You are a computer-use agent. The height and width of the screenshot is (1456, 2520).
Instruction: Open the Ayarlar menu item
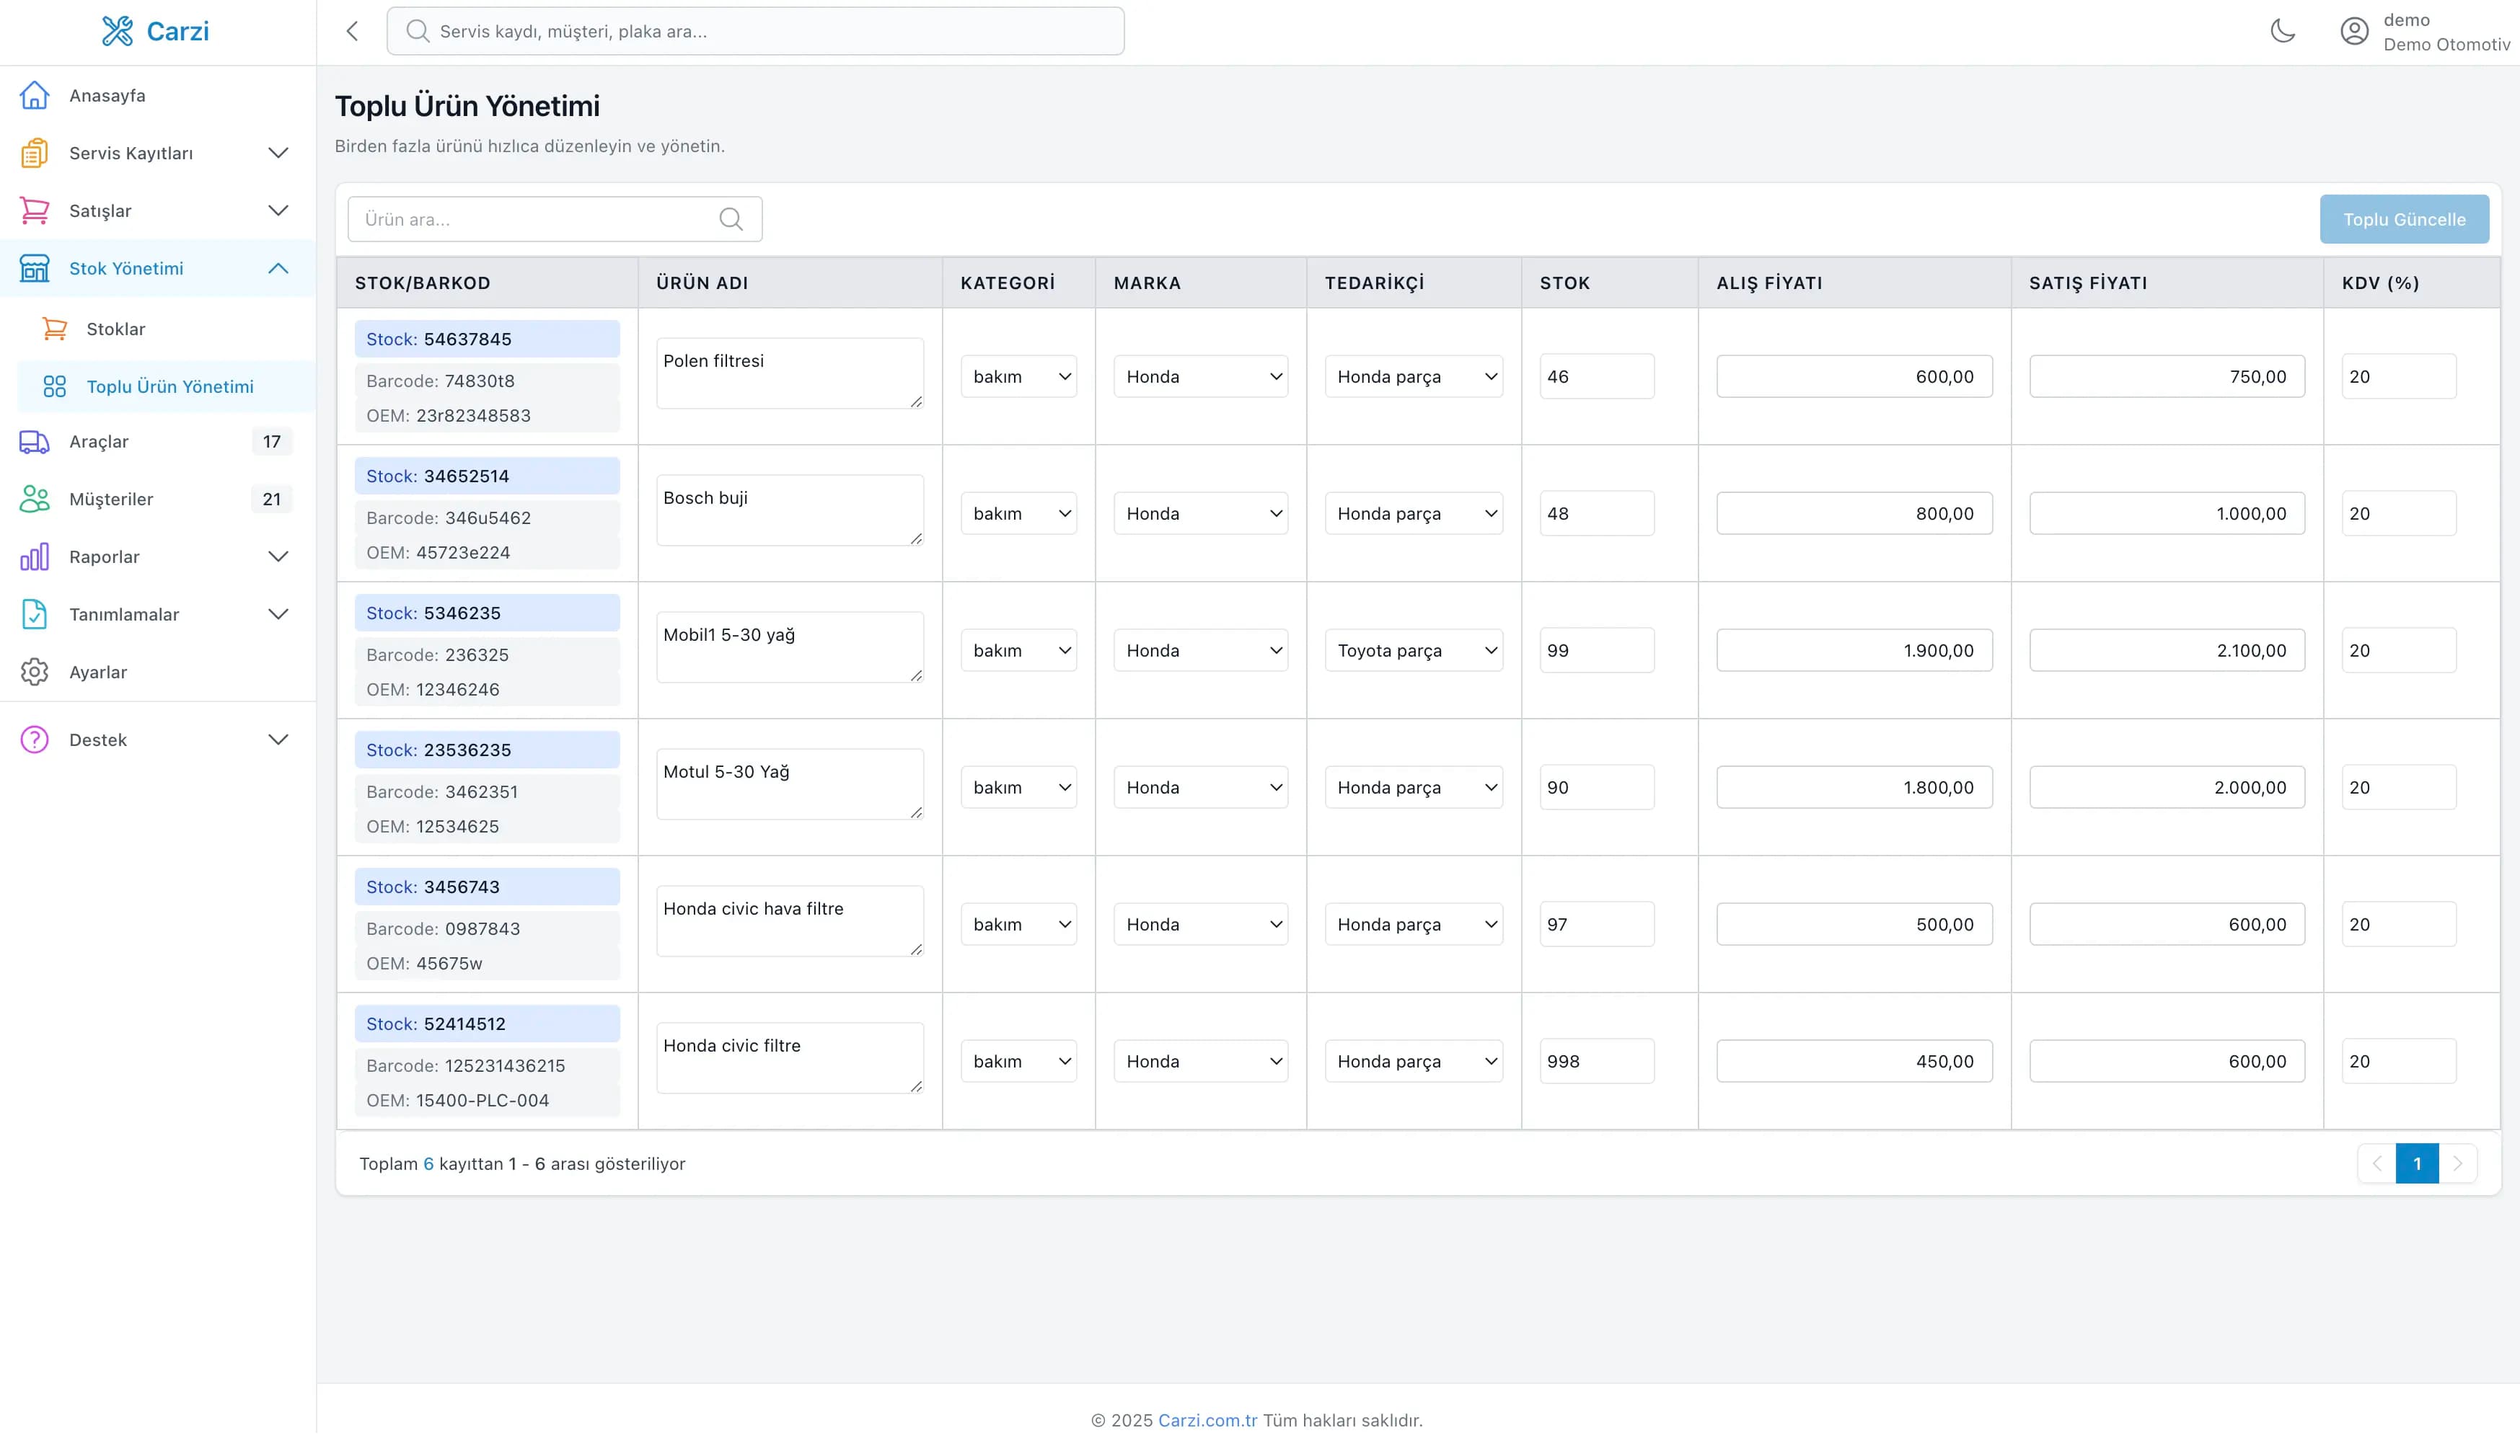[158, 672]
